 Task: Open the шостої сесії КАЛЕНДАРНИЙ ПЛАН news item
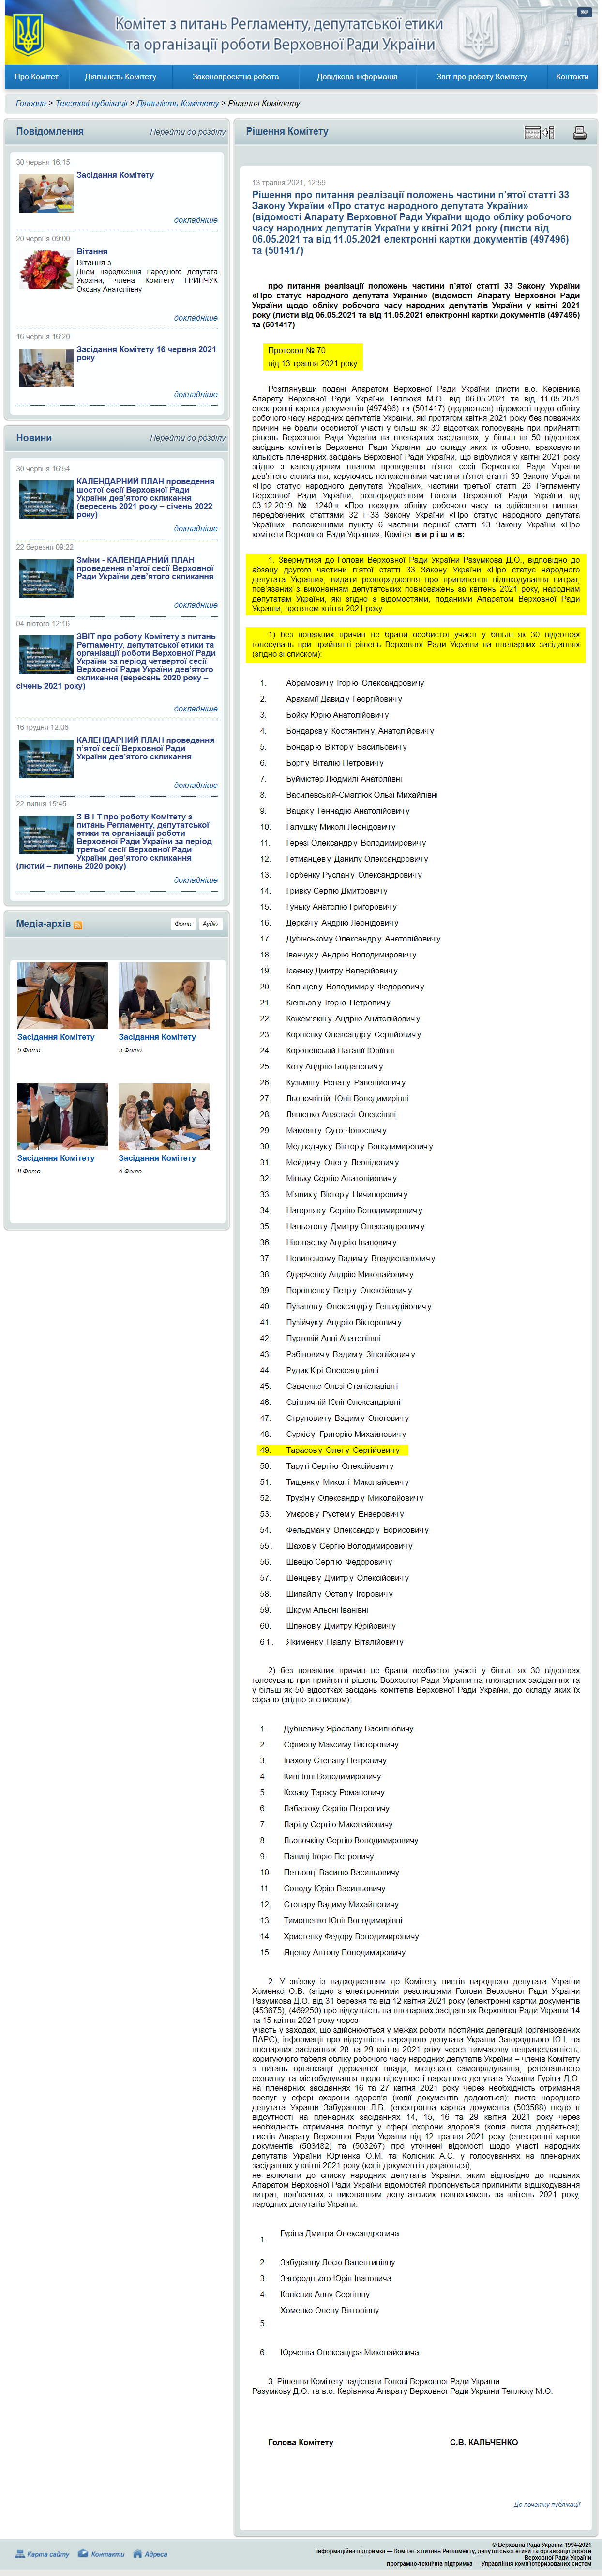point(145,498)
